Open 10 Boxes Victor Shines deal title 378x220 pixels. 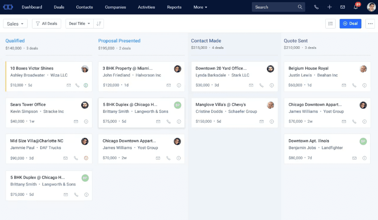(x=32, y=68)
